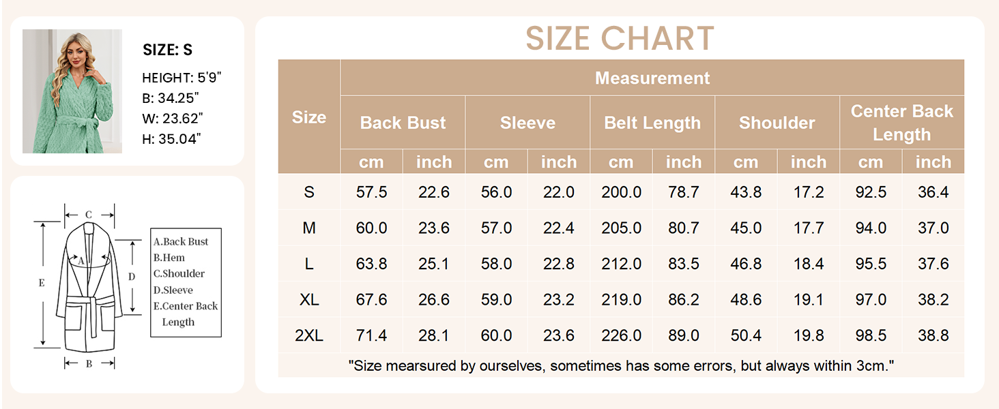This screenshot has height=409, width=999.
Task: Choose the XL size row label
Action: [x=309, y=299]
